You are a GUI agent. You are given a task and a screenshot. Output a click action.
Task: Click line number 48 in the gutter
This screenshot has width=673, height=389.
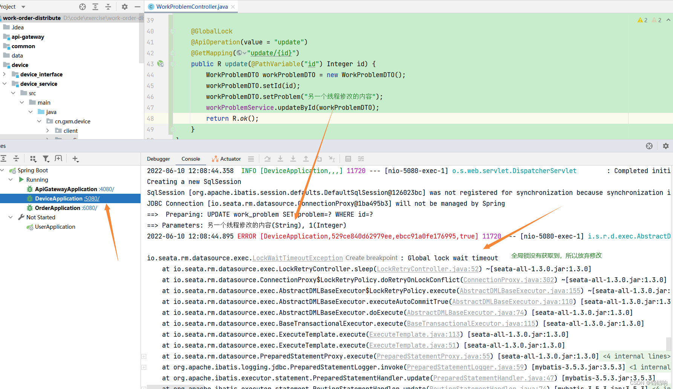[x=150, y=119]
